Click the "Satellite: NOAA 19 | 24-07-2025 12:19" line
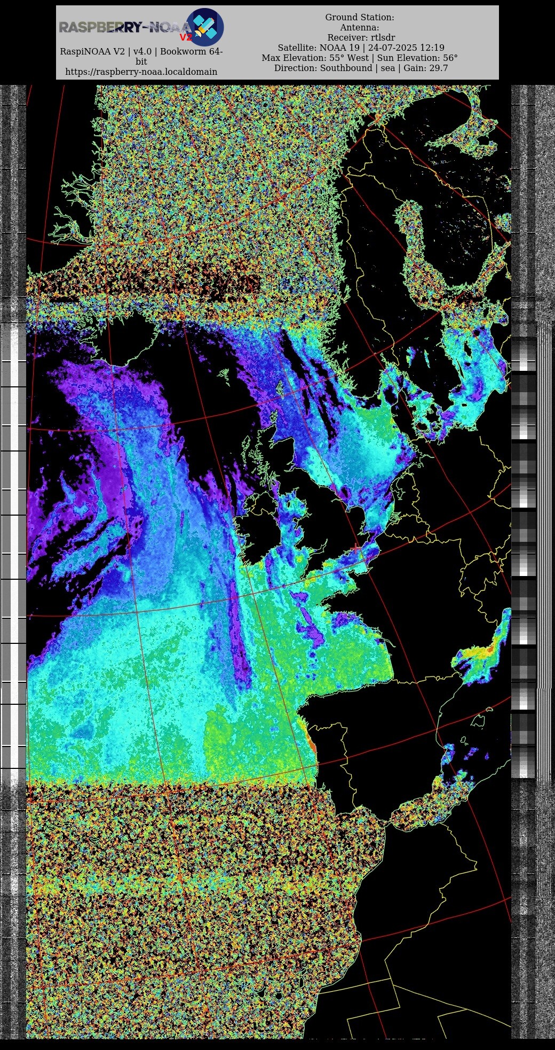The width and height of the screenshot is (555, 1050). 361,48
